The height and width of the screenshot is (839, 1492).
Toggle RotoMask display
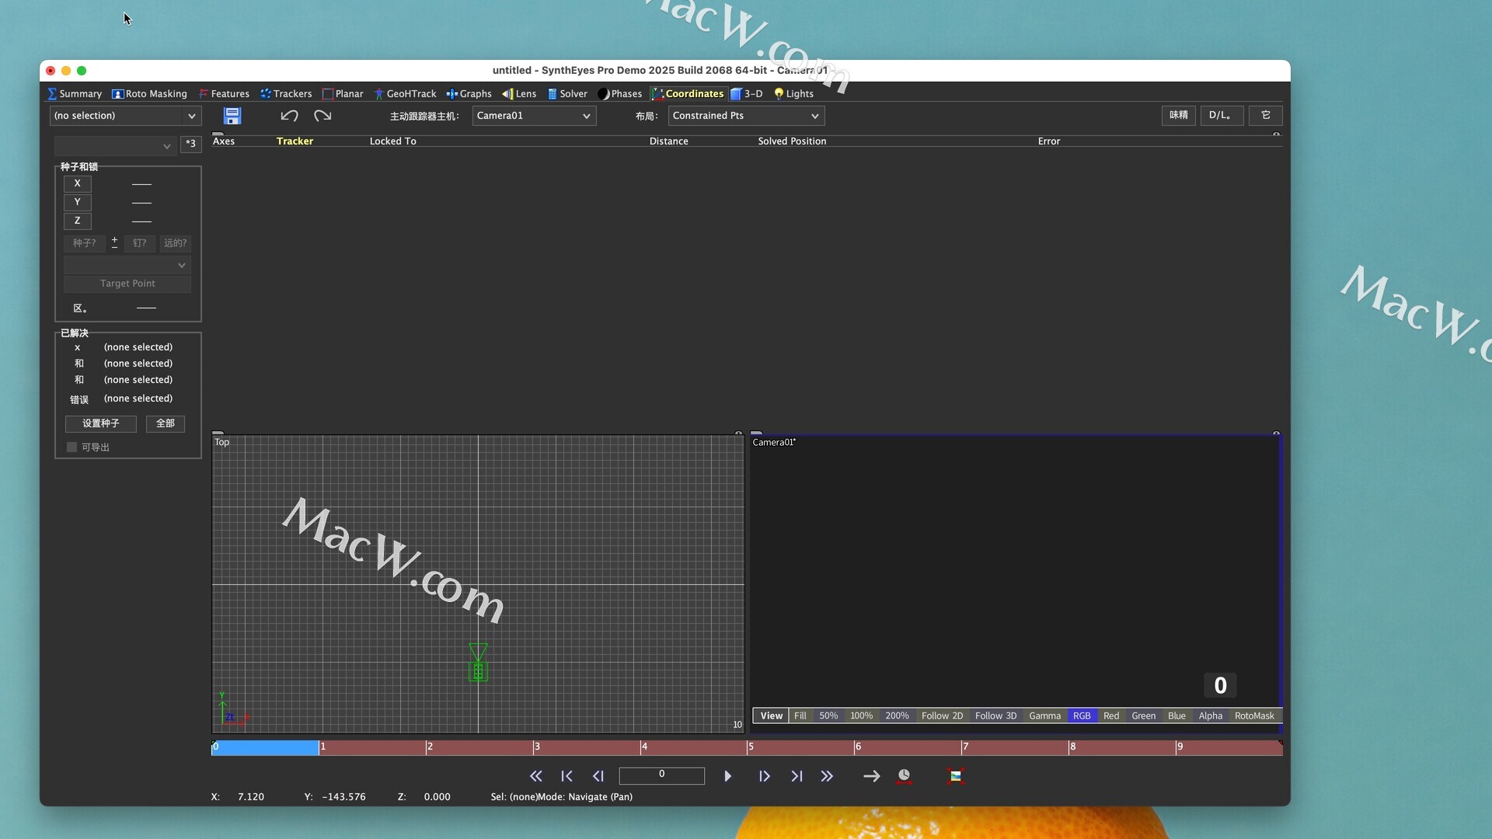coord(1254,716)
